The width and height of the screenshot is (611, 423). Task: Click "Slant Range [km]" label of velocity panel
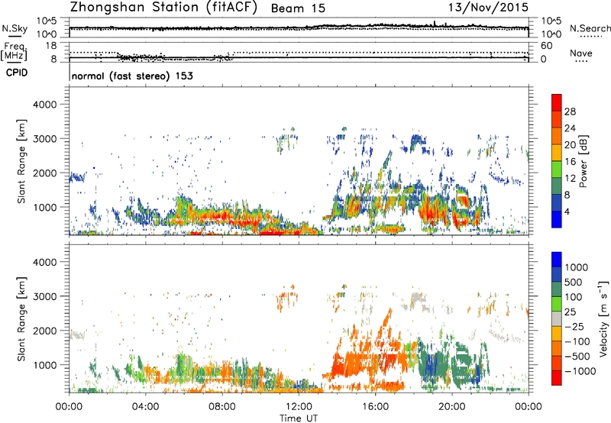[21, 319]
